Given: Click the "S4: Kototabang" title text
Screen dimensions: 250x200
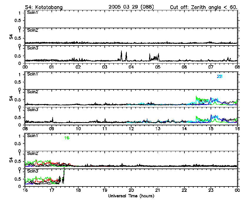Looking at the screenshot, I should tap(44, 7).
